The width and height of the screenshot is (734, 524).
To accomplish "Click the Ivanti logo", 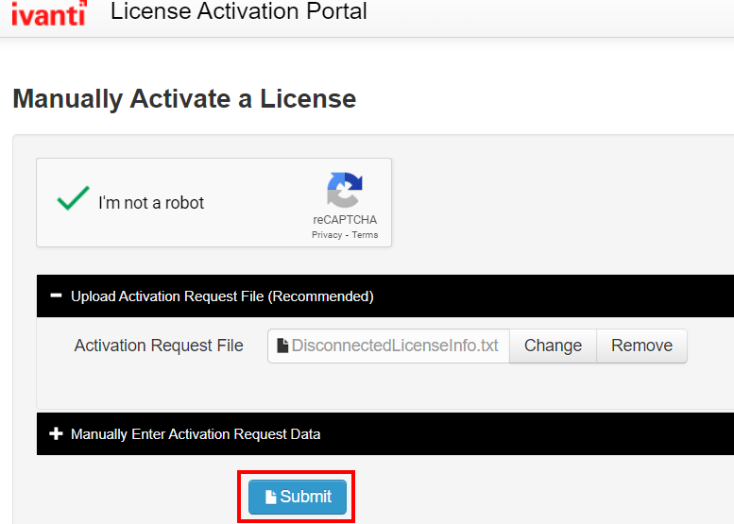I will point(50,12).
